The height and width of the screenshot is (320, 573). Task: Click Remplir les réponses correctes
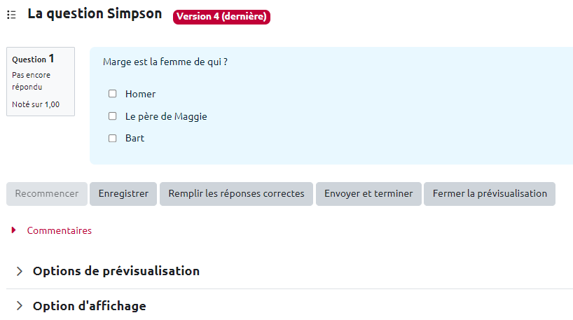click(236, 194)
